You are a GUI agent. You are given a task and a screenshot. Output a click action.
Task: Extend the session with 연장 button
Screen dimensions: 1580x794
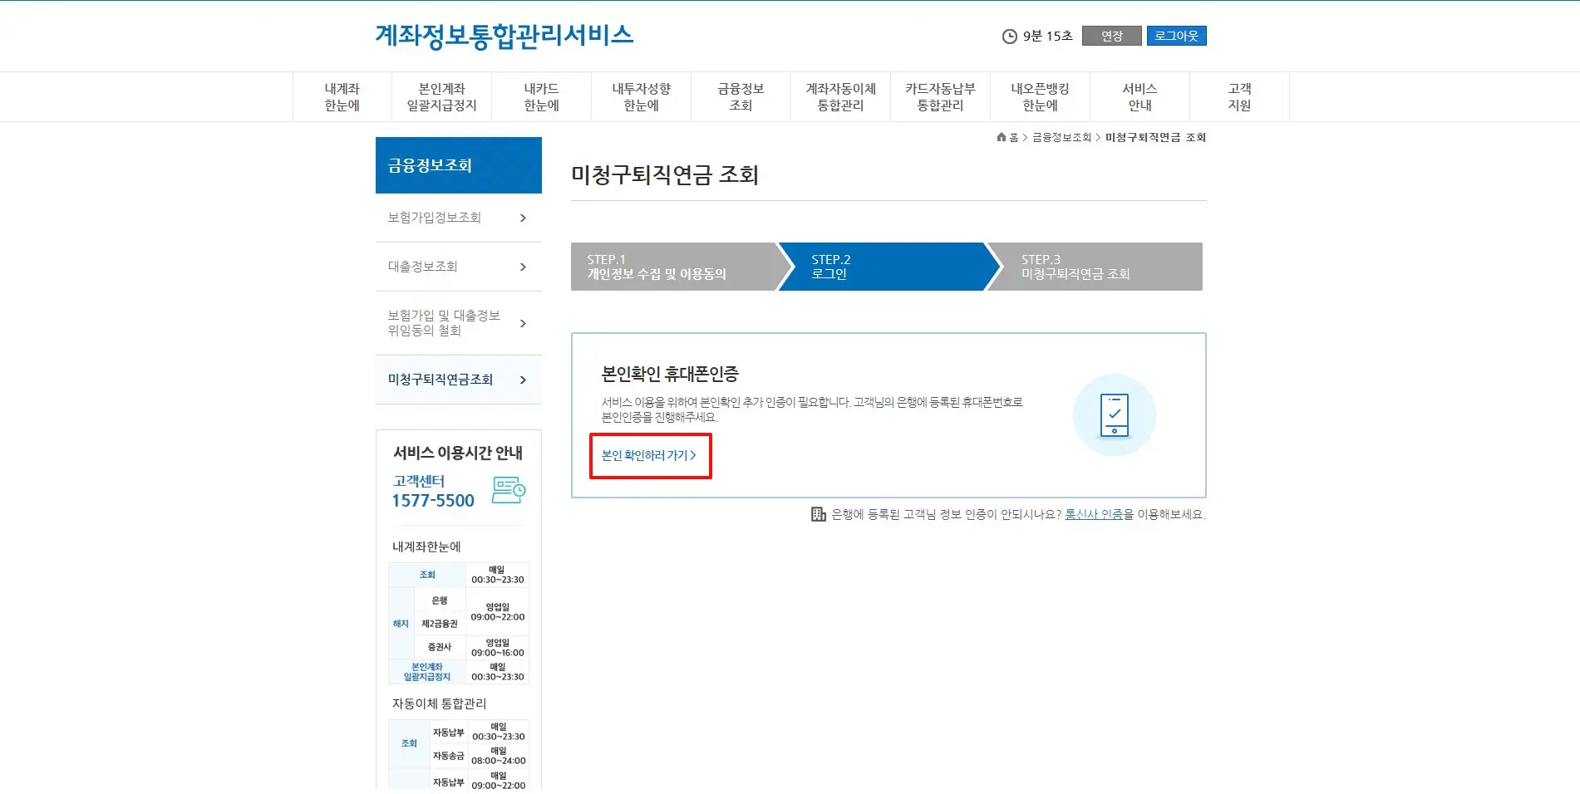coord(1111,36)
